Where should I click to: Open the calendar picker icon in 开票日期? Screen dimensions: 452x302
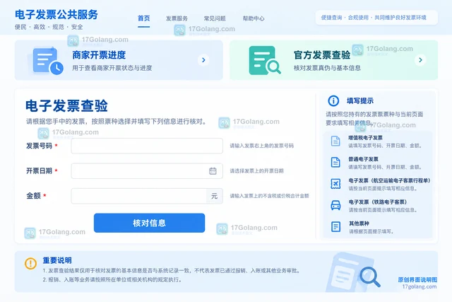pos(213,171)
